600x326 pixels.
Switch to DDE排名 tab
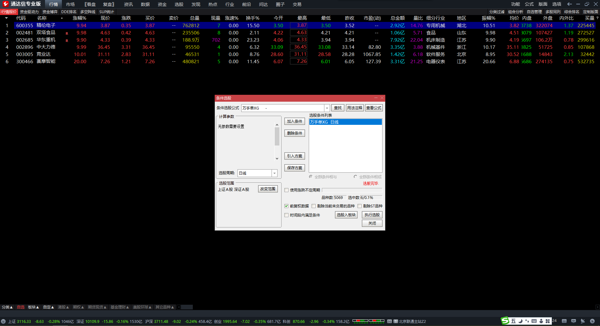point(69,12)
